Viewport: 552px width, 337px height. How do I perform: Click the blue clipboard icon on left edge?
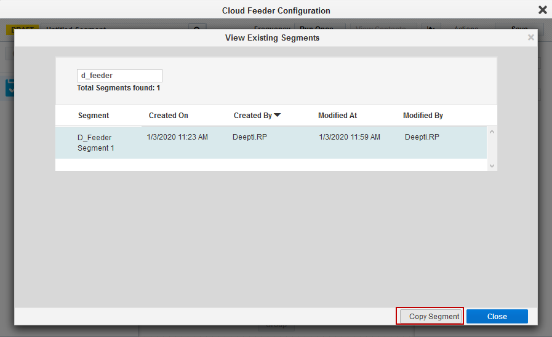(x=10, y=87)
